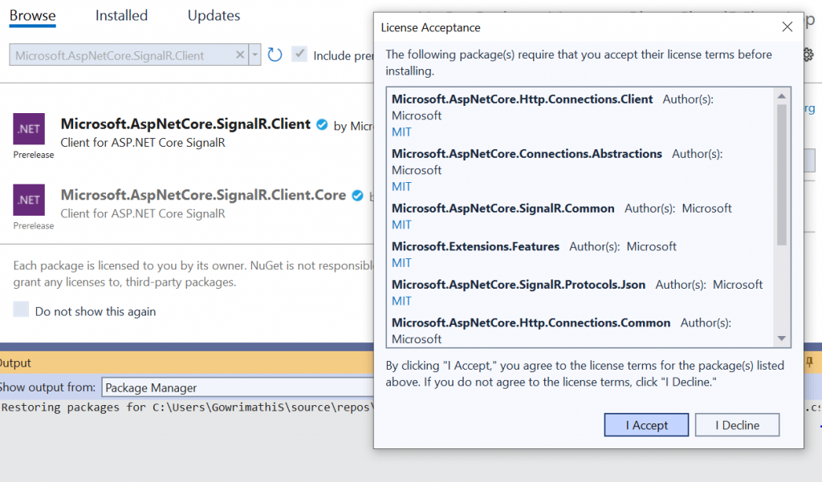
Task: Open the MIT license for SignalR.Common
Action: [401, 225]
